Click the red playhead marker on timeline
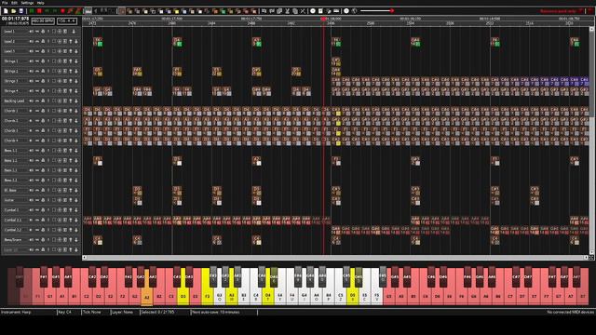 pyautogui.click(x=323, y=19)
